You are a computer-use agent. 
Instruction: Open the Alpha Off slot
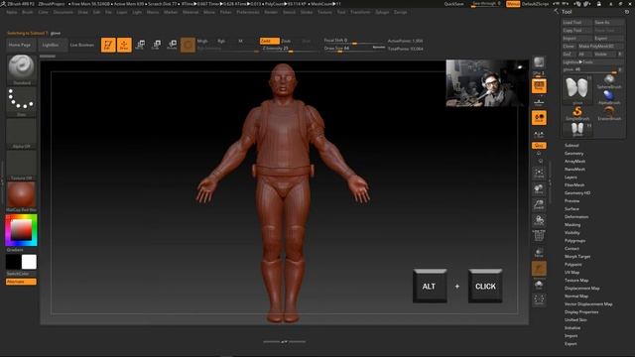pos(22,133)
